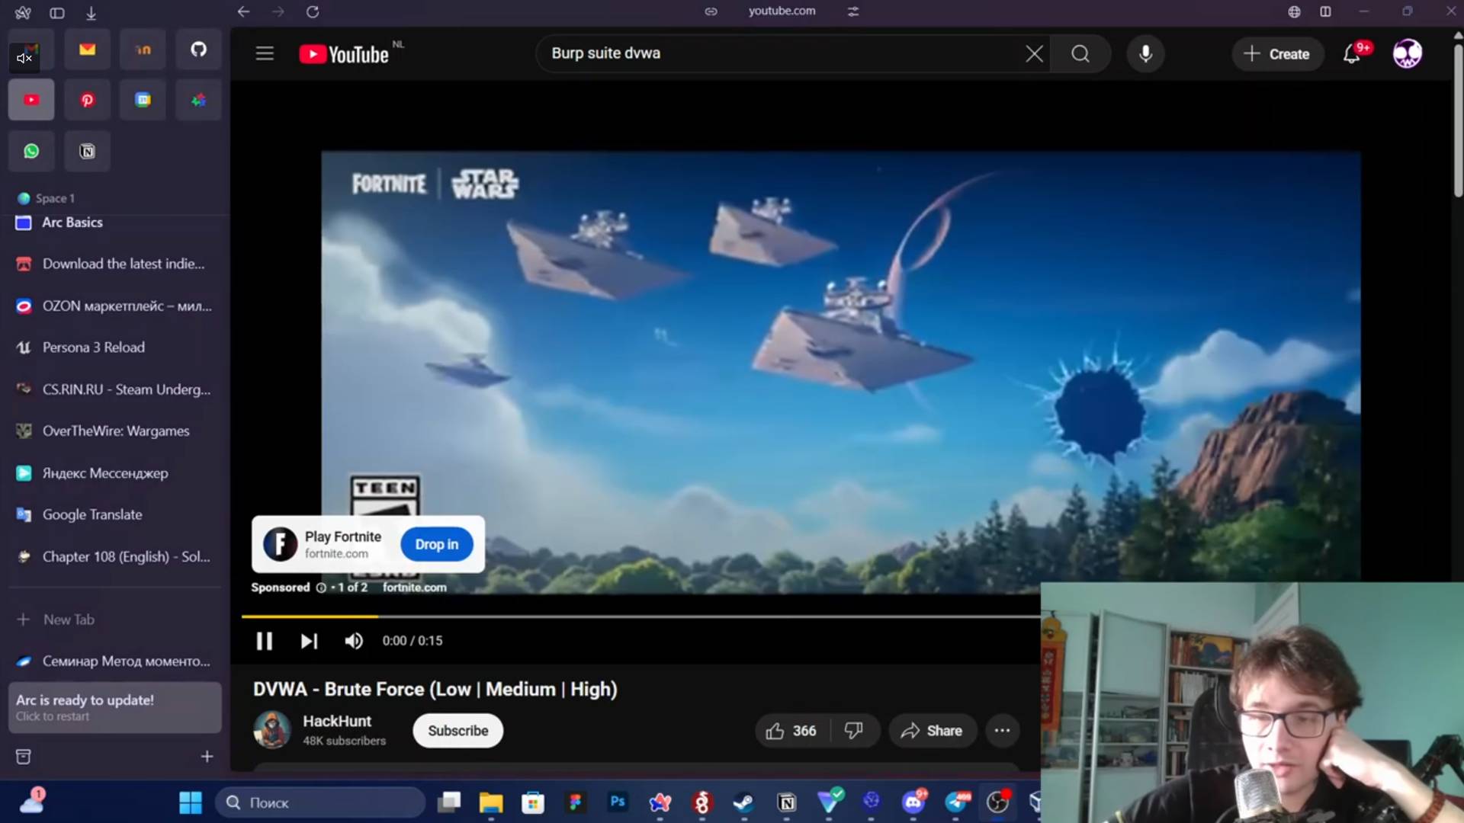Open site control settings icon
This screenshot has width=1464, height=823.
point(853,11)
